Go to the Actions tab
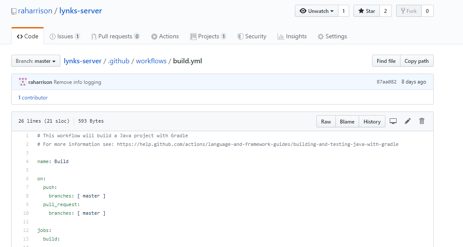This screenshot has height=247, width=463. point(165,36)
